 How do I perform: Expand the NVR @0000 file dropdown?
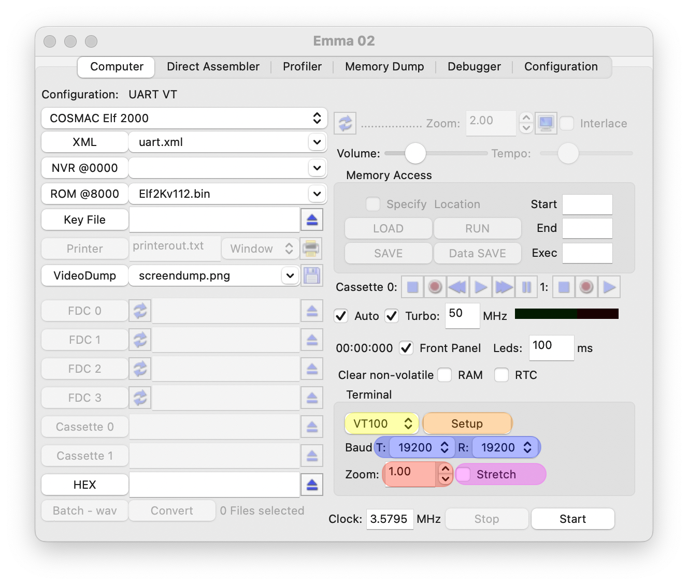317,168
